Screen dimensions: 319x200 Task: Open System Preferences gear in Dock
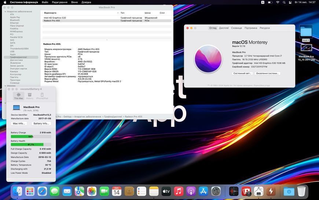coord(216,192)
